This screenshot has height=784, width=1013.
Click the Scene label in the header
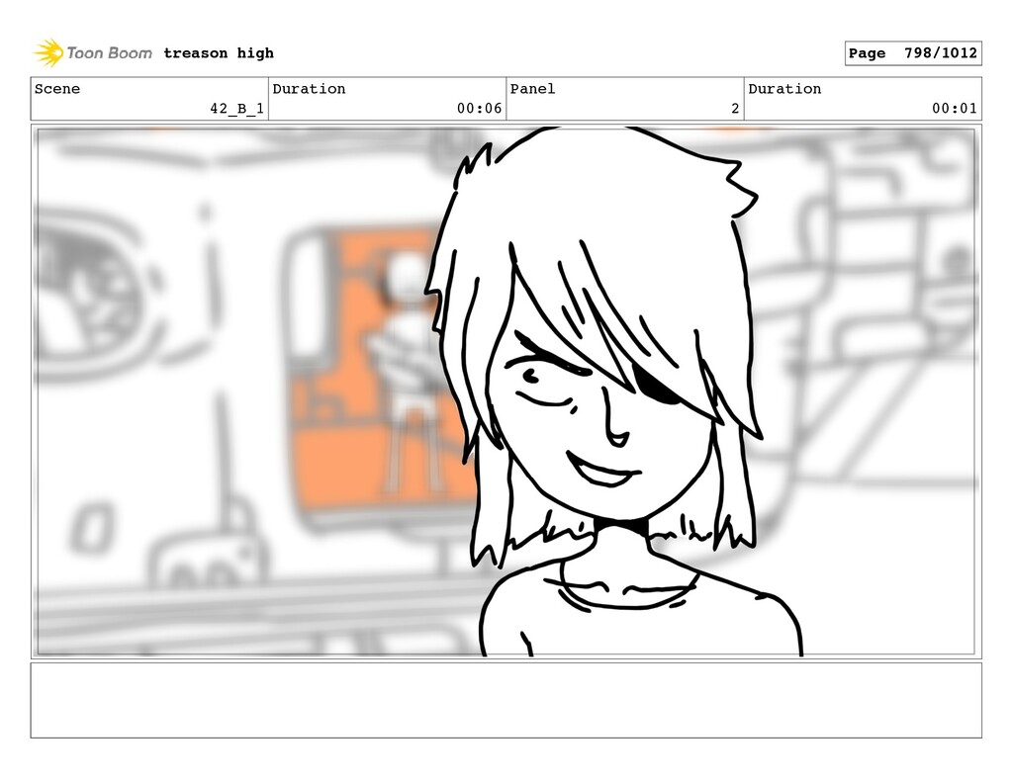point(57,88)
